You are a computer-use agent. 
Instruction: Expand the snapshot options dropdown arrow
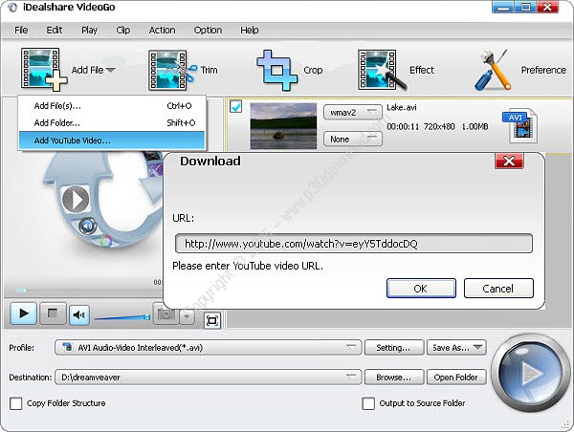coord(187,316)
